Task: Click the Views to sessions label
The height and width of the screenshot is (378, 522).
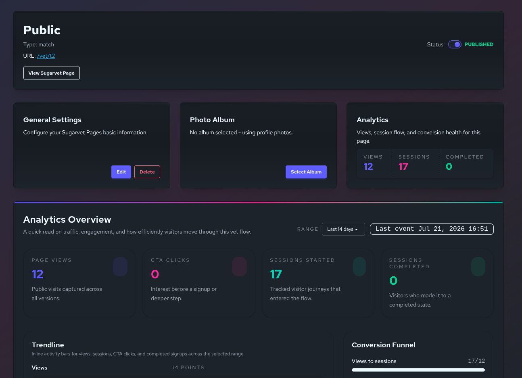Action: (374, 361)
